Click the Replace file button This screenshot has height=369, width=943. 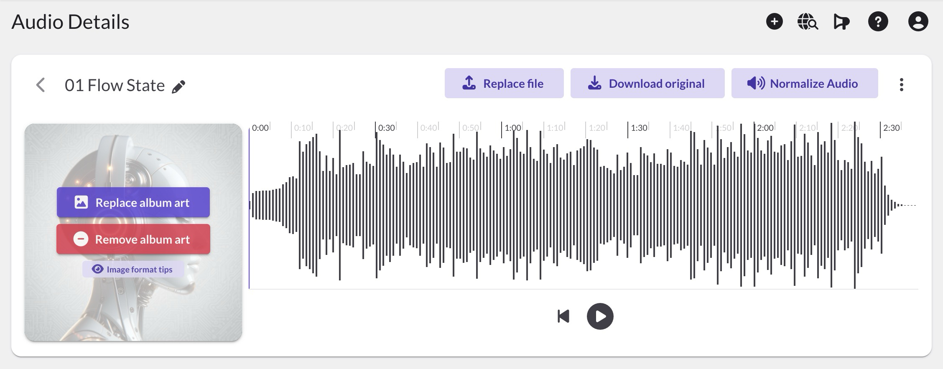coord(504,83)
